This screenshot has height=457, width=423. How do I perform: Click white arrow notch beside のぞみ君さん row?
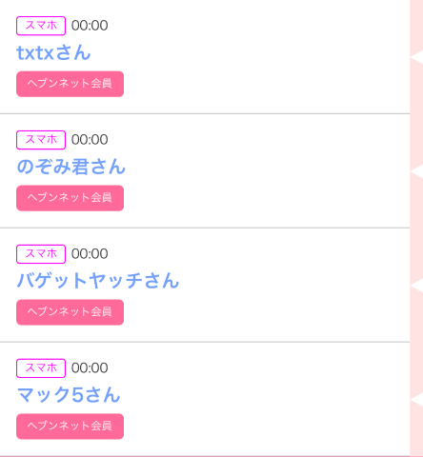pyautogui.click(x=417, y=171)
